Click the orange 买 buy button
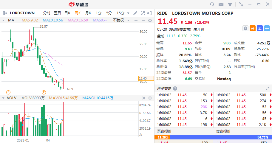Image resolution: width=272 pixels, height=143 pixels. pyautogui.click(x=253, y=28)
